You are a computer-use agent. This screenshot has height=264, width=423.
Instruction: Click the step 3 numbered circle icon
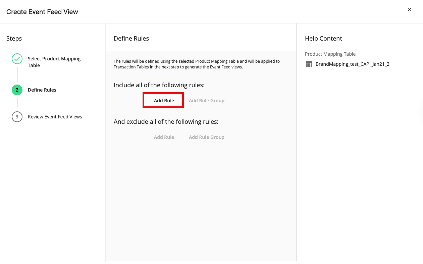click(17, 117)
